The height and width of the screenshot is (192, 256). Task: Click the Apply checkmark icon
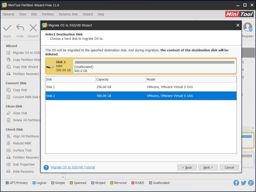[7, 28]
